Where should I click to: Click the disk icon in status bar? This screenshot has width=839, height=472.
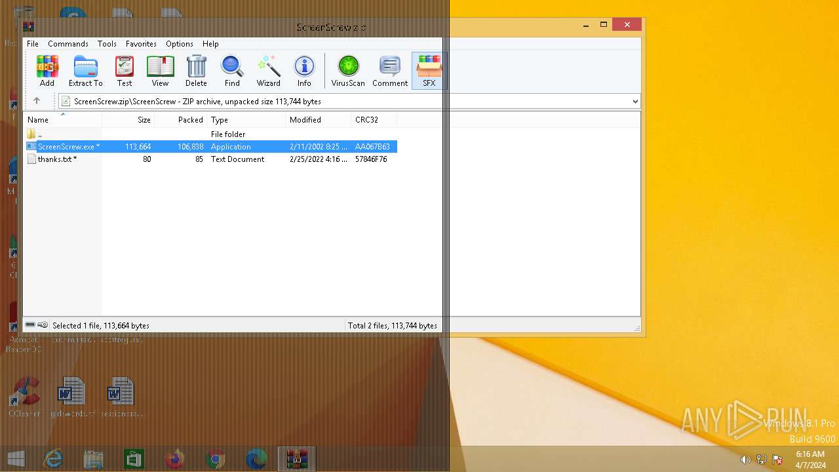click(x=30, y=325)
